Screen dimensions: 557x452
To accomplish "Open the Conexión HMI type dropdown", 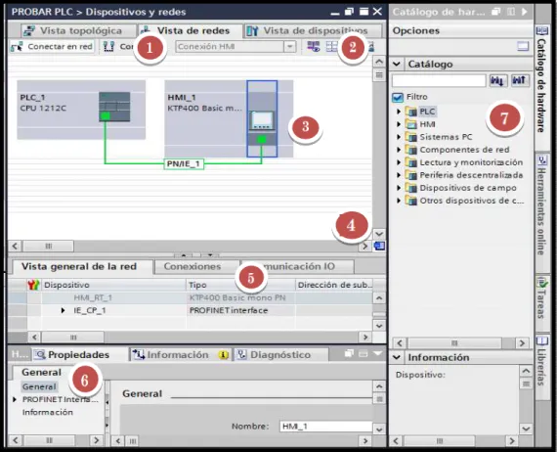I will click(289, 47).
